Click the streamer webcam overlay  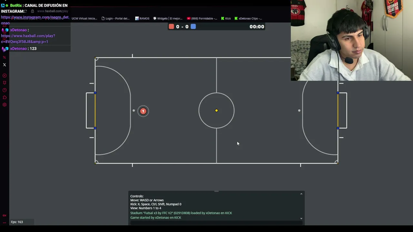(352, 40)
